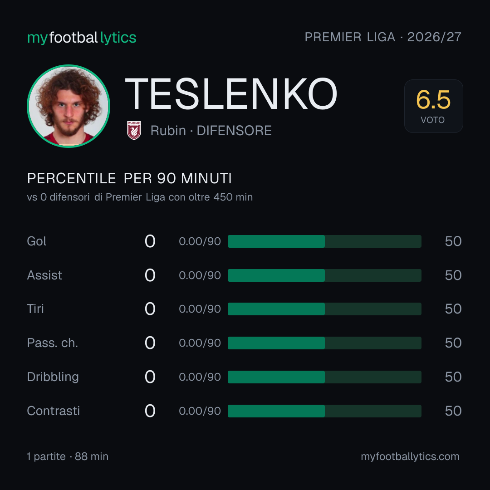Click the 6.5 Voto rating badge
490x490 pixels.
coord(433,106)
